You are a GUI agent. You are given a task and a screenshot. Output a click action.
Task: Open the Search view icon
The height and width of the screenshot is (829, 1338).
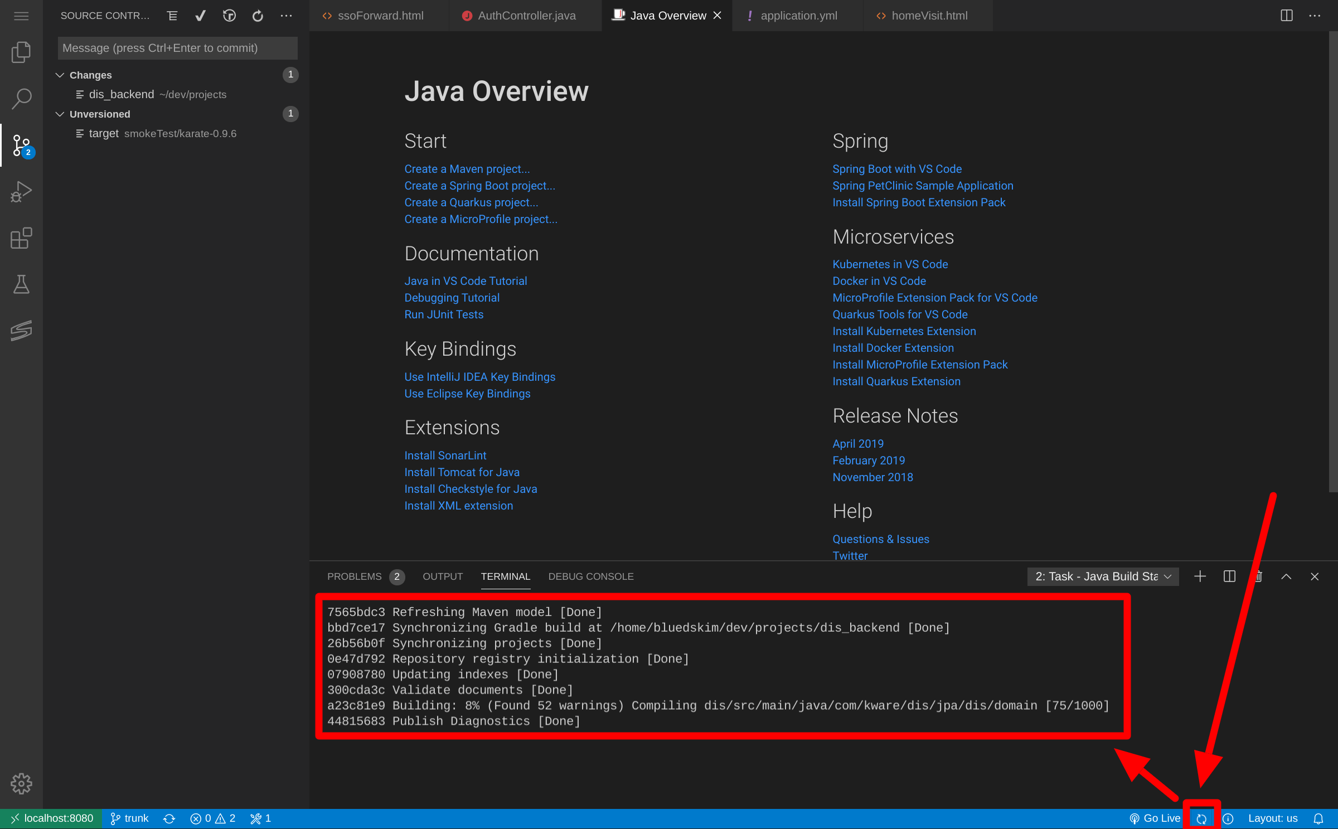[x=21, y=99]
